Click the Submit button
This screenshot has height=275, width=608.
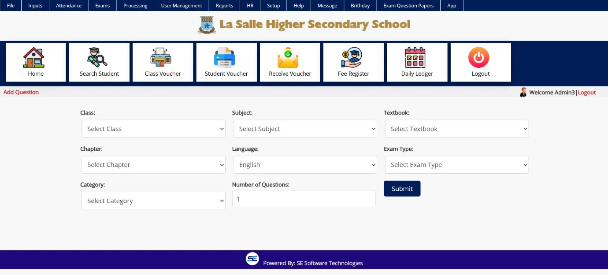pos(402,189)
